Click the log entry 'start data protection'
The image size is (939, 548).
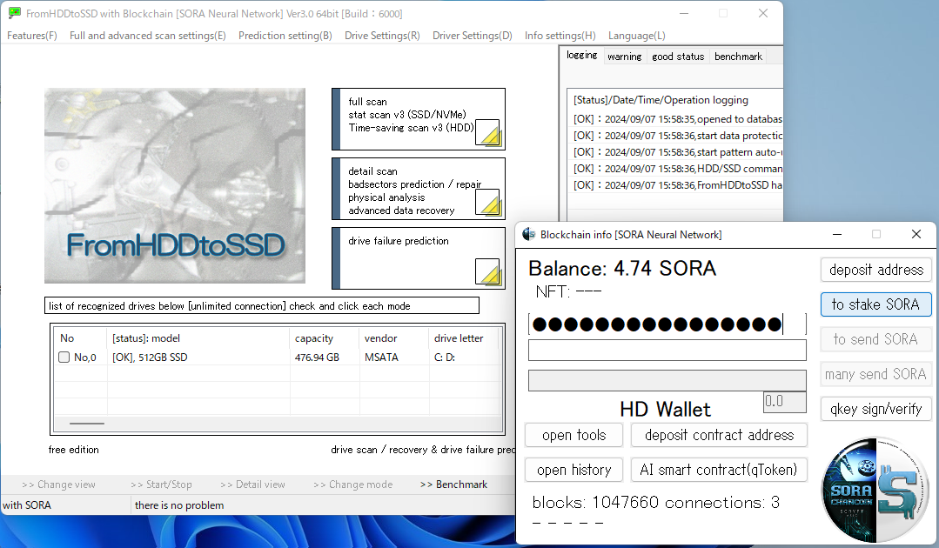pyautogui.click(x=677, y=136)
